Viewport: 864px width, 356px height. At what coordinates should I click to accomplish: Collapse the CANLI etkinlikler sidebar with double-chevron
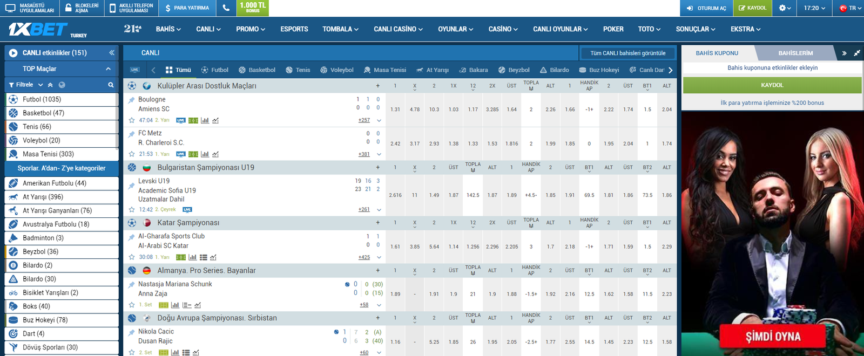(x=112, y=53)
